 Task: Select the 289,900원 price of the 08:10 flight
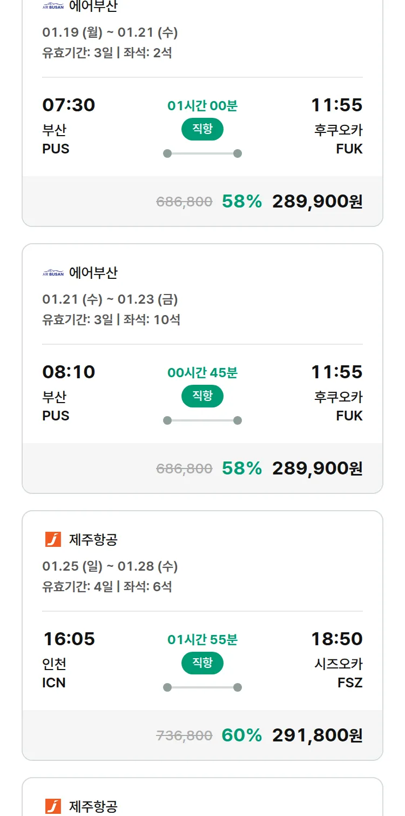coord(317,469)
